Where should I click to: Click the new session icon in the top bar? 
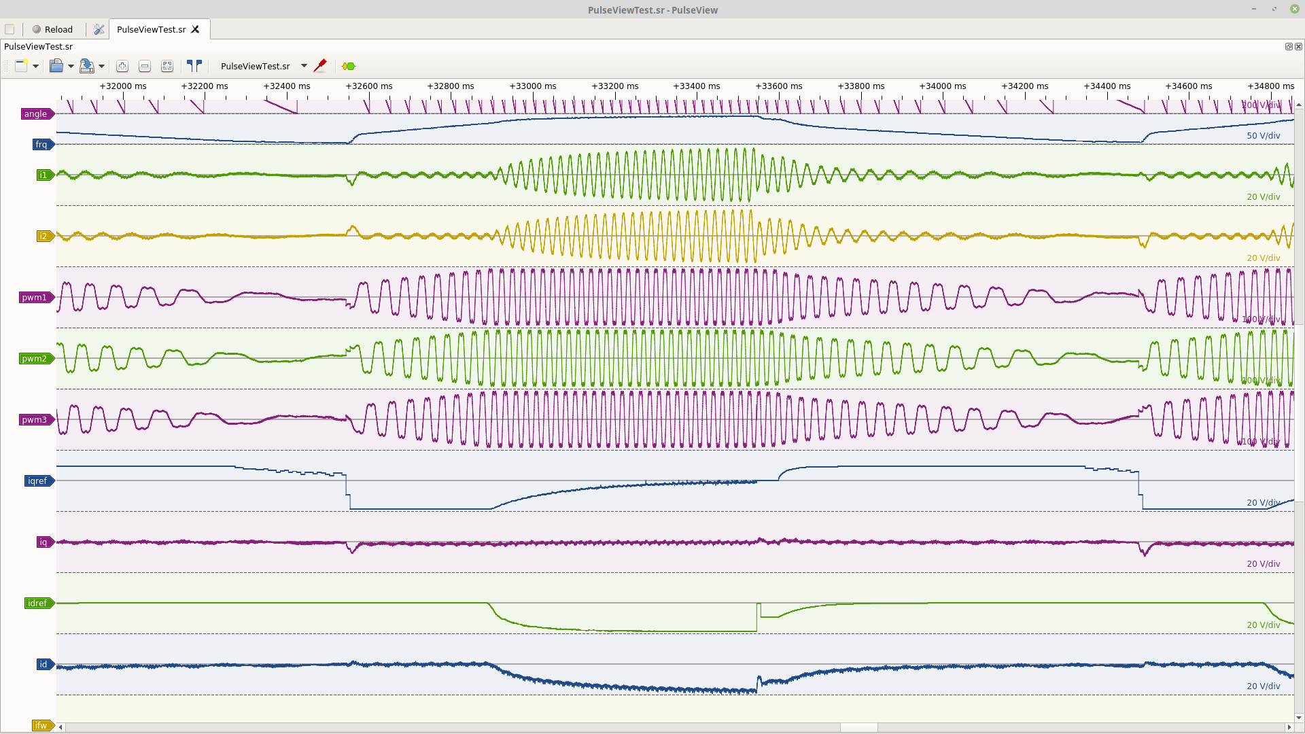point(10,29)
